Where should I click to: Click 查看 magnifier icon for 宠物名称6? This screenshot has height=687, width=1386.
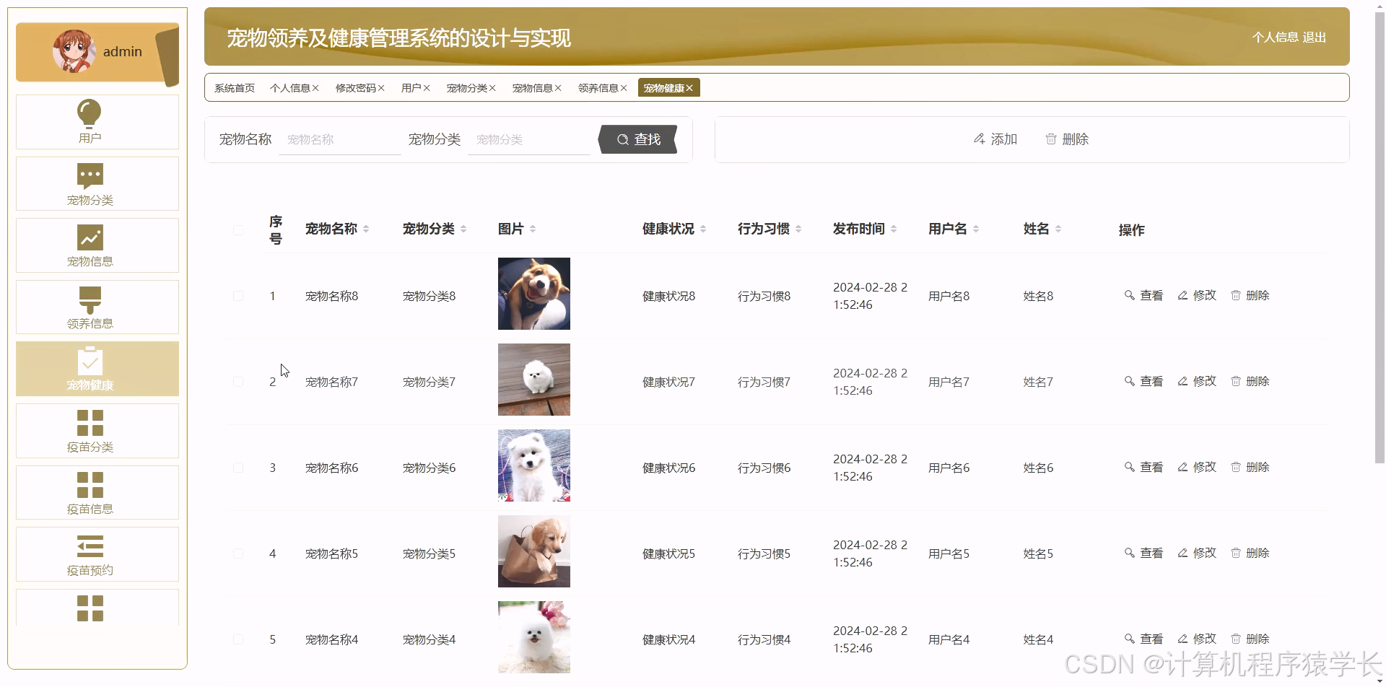tap(1130, 467)
